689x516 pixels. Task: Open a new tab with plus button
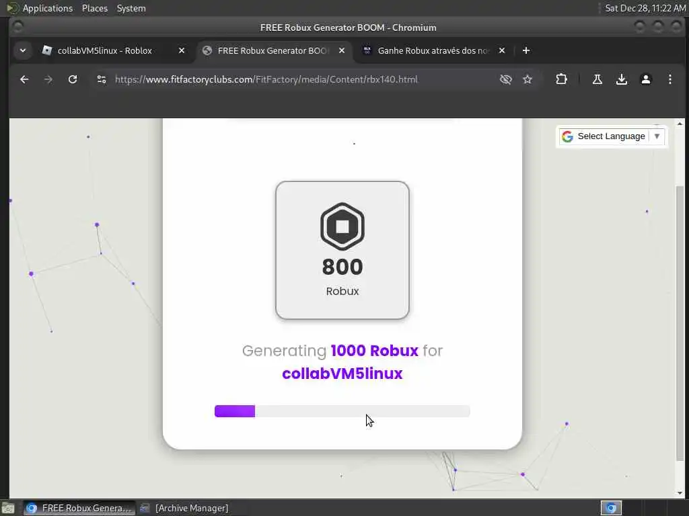tap(526, 50)
